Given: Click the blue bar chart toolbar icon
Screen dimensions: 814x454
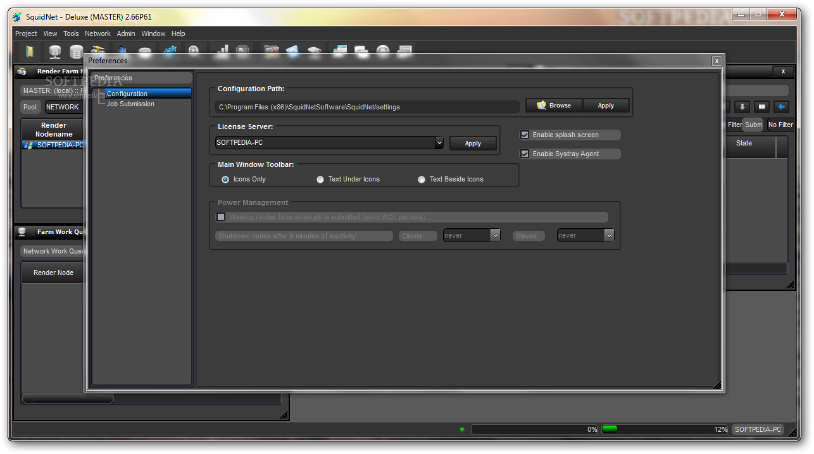Looking at the screenshot, I should coord(122,50).
